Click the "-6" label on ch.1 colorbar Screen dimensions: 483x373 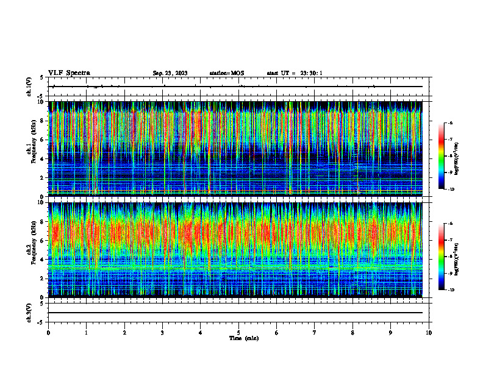(x=450, y=123)
